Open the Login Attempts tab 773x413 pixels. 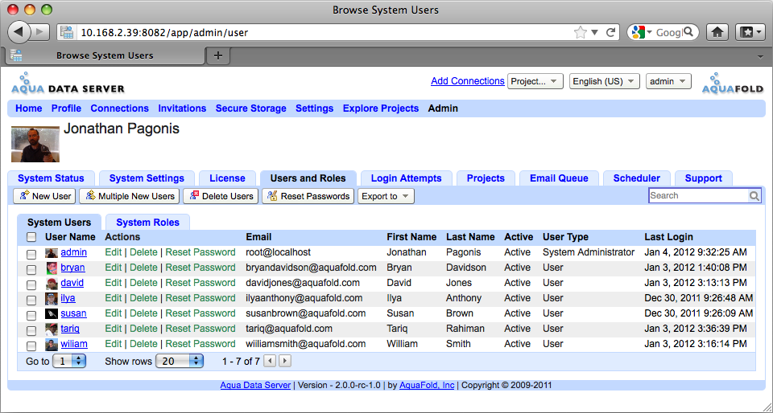(x=406, y=178)
